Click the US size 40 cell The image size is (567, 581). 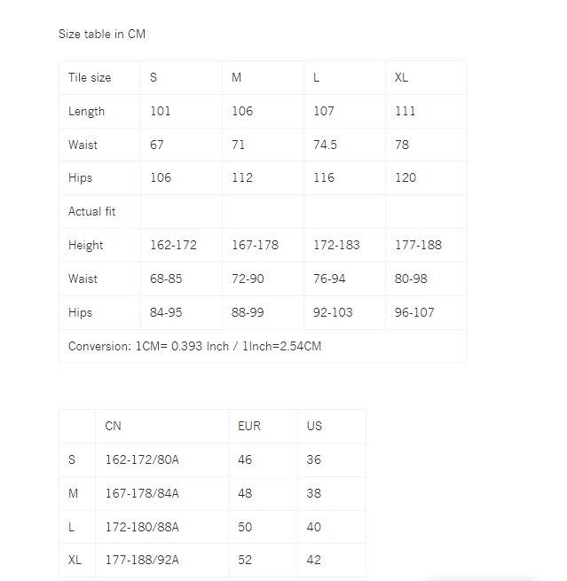(332, 527)
